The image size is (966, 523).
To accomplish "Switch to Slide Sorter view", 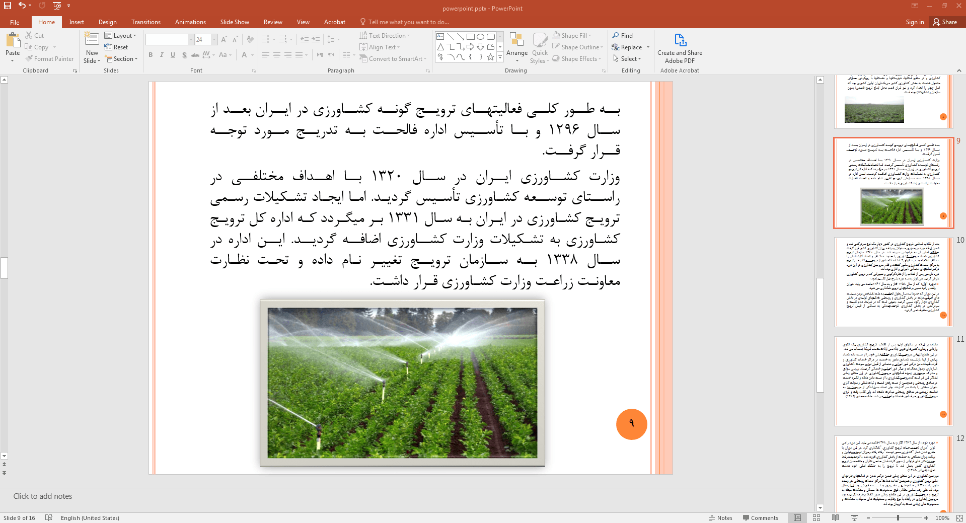I will 816,518.
